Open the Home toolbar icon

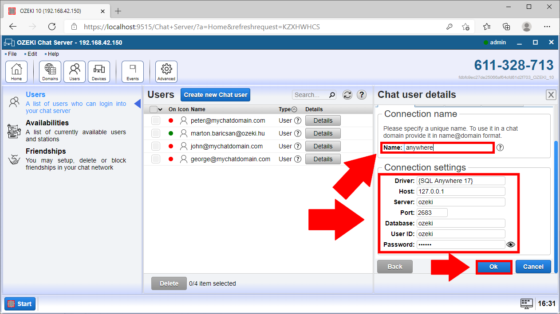16,72
